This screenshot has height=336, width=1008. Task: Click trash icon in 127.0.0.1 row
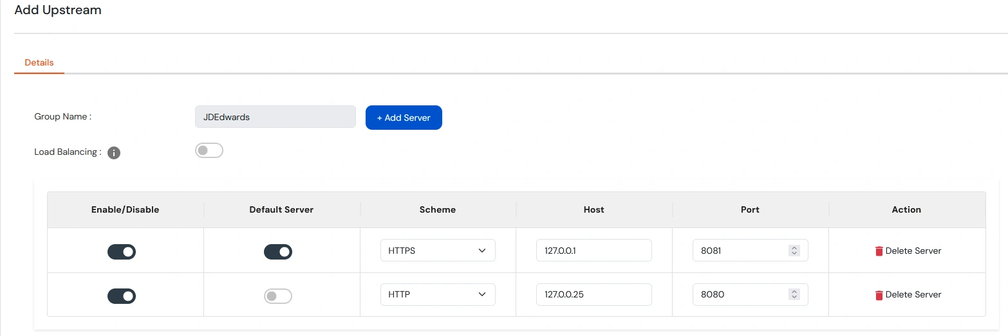(879, 251)
